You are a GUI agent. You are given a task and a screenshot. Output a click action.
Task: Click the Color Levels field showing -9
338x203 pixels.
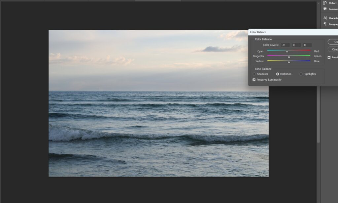coord(286,45)
